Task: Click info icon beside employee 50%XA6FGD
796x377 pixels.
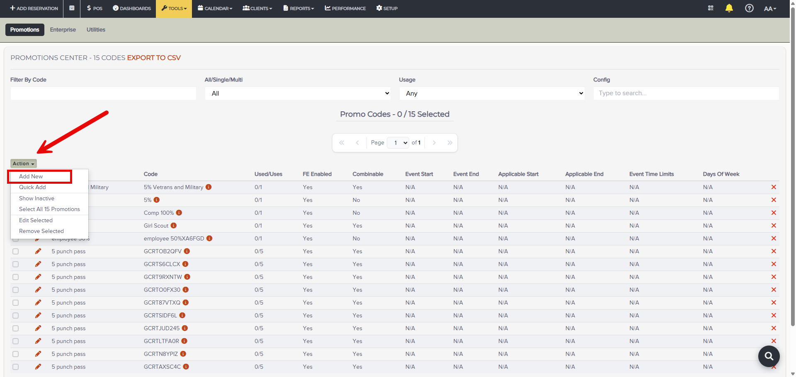Action: [209, 238]
